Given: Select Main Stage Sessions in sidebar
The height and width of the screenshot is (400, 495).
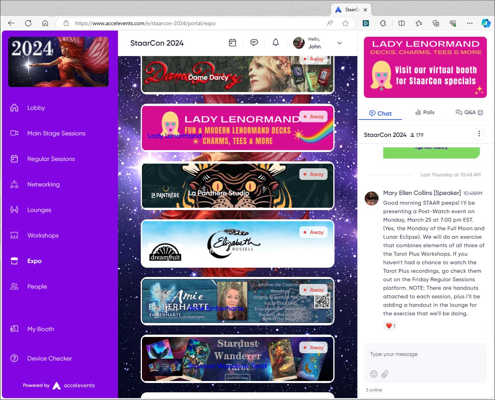Looking at the screenshot, I should (56, 133).
